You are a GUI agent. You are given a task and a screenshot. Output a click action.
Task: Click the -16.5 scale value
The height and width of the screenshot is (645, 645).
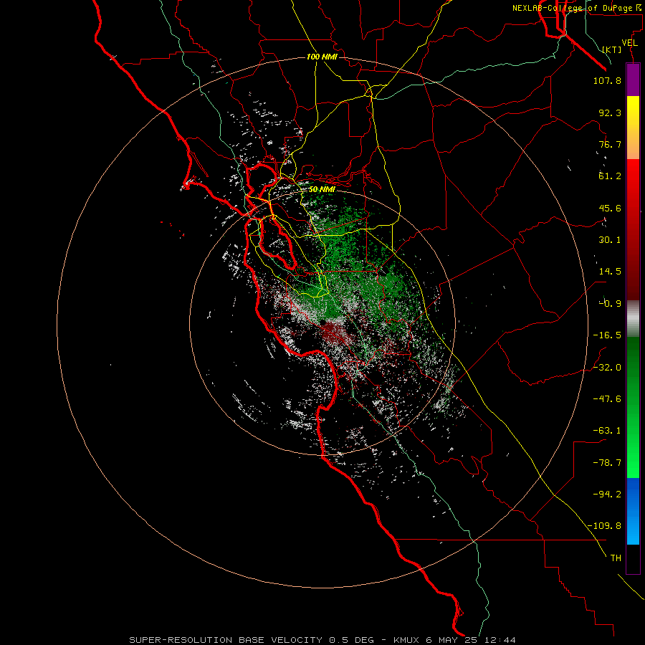[607, 335]
